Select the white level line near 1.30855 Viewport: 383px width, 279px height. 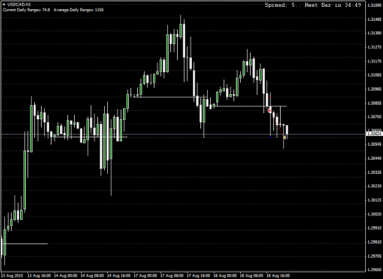click(250, 106)
